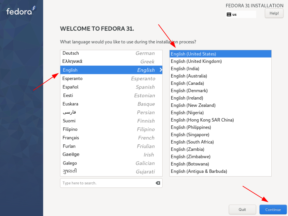Viewport: 288px width, 216px height.
Task: Click the Fedora logo in the sidebar
Action: 20,11
